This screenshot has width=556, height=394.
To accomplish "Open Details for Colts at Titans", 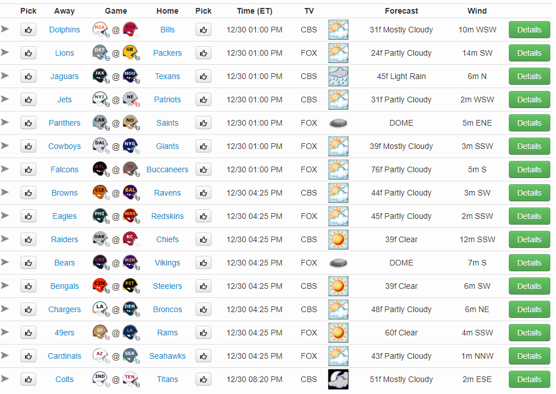I will click(x=529, y=379).
